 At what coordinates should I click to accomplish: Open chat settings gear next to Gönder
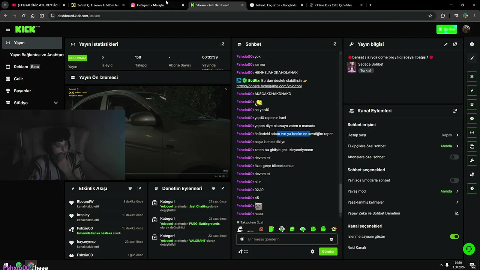point(312,252)
